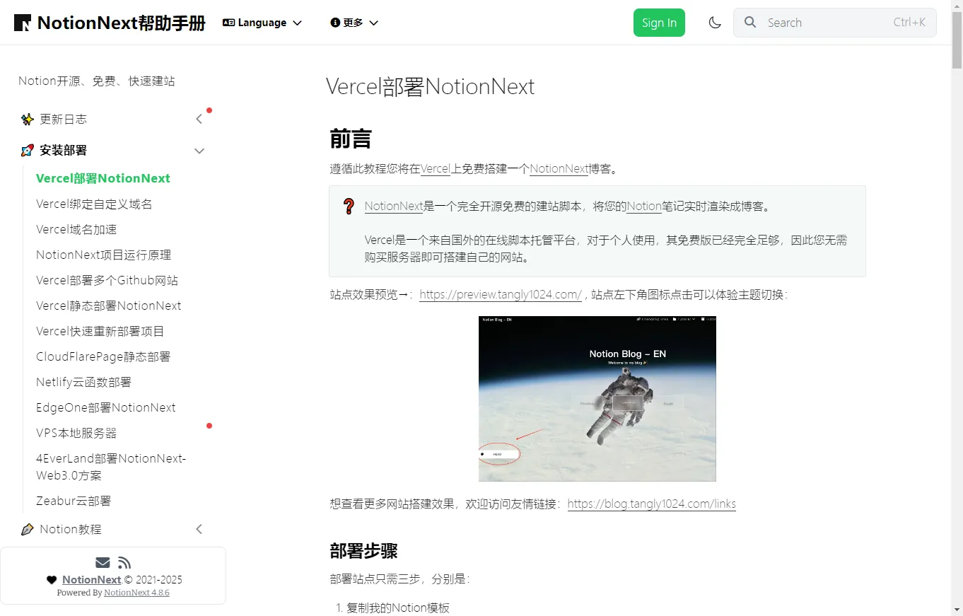Open 4EverLand部署NotionNext-Web3.0方案 sidebar item
The height and width of the screenshot is (616, 963).
tap(111, 467)
